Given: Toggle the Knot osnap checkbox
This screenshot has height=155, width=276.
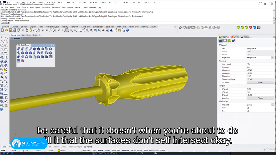Looking at the screenshot, I should click(x=60, y=147).
